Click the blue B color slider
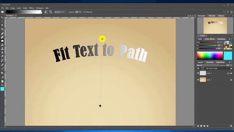 [x=208, y=48]
